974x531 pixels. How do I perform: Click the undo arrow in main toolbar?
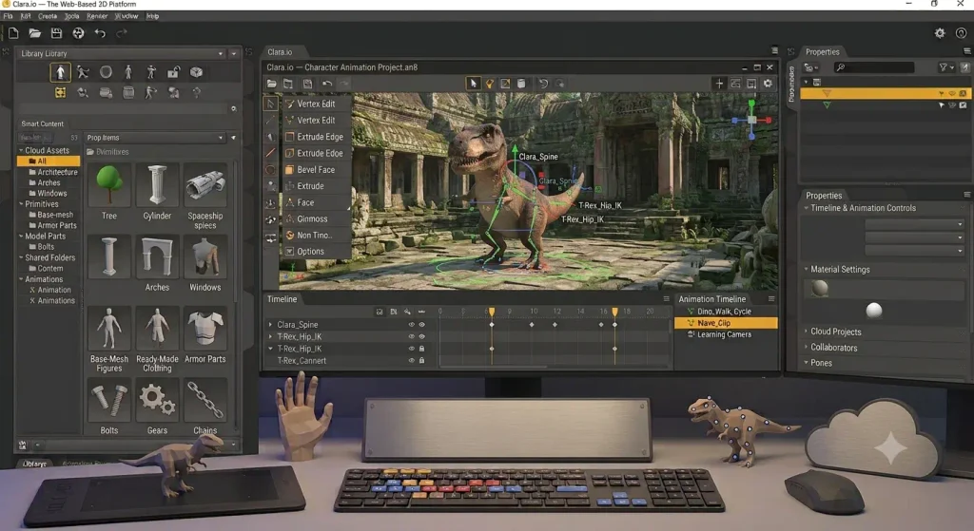click(100, 33)
